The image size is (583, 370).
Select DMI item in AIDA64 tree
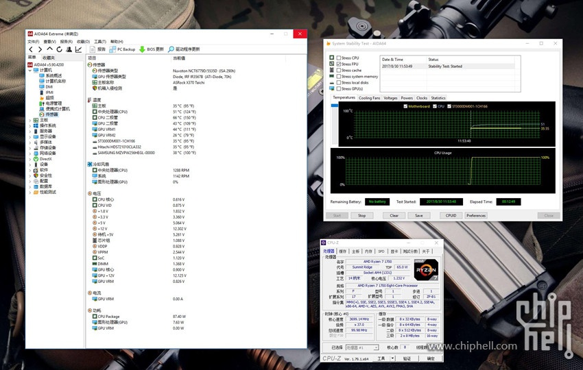click(46, 86)
